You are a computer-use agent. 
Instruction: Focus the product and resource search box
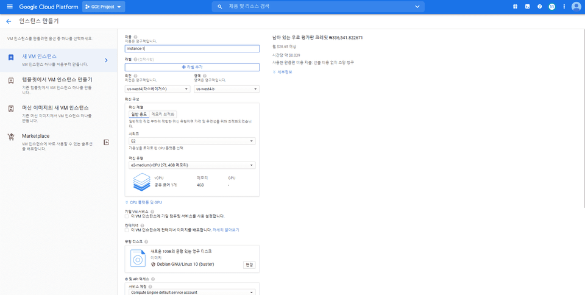point(318,7)
